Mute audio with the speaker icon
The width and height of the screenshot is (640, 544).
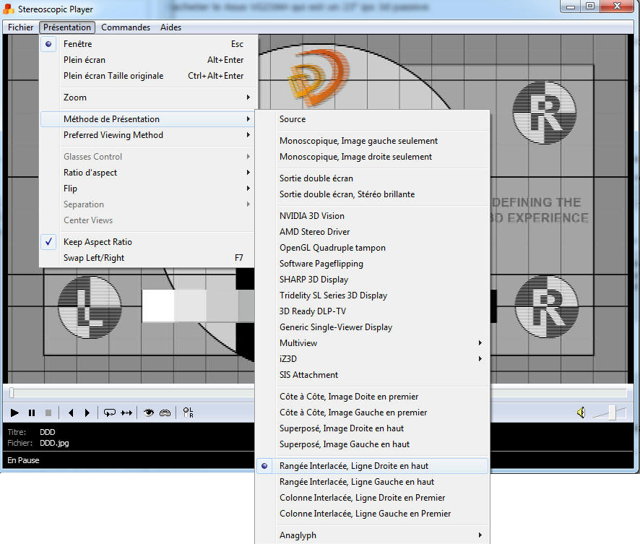pos(581,413)
